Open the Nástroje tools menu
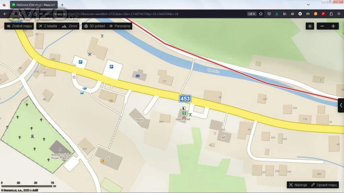Image resolution: width=344 pixels, height=193 pixels. coord(298,185)
